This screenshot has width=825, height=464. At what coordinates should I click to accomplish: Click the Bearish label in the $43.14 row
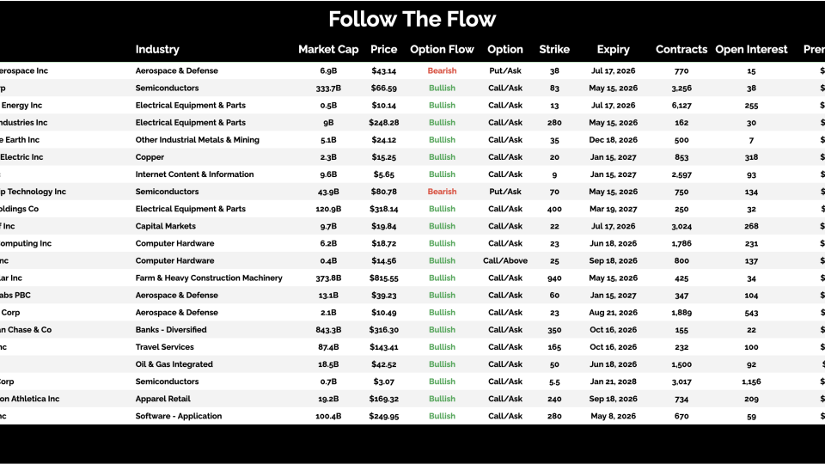[x=442, y=70]
